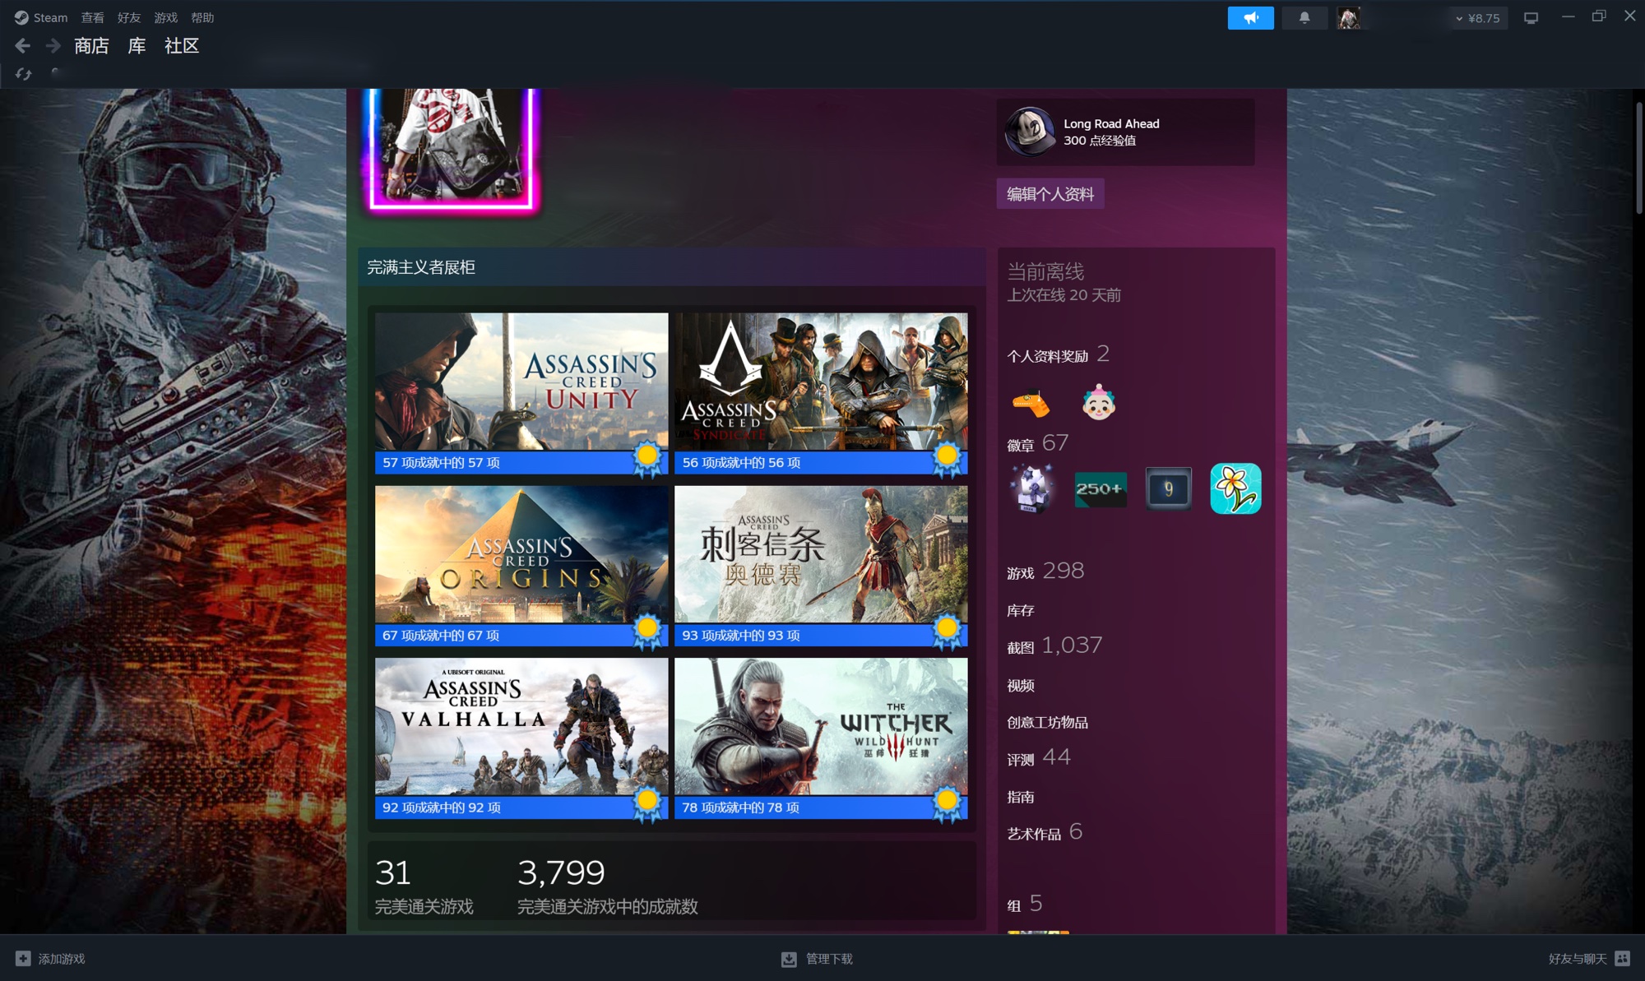This screenshot has width=1645, height=981.
Task: Open the 创意工坊物品 link
Action: (1047, 722)
